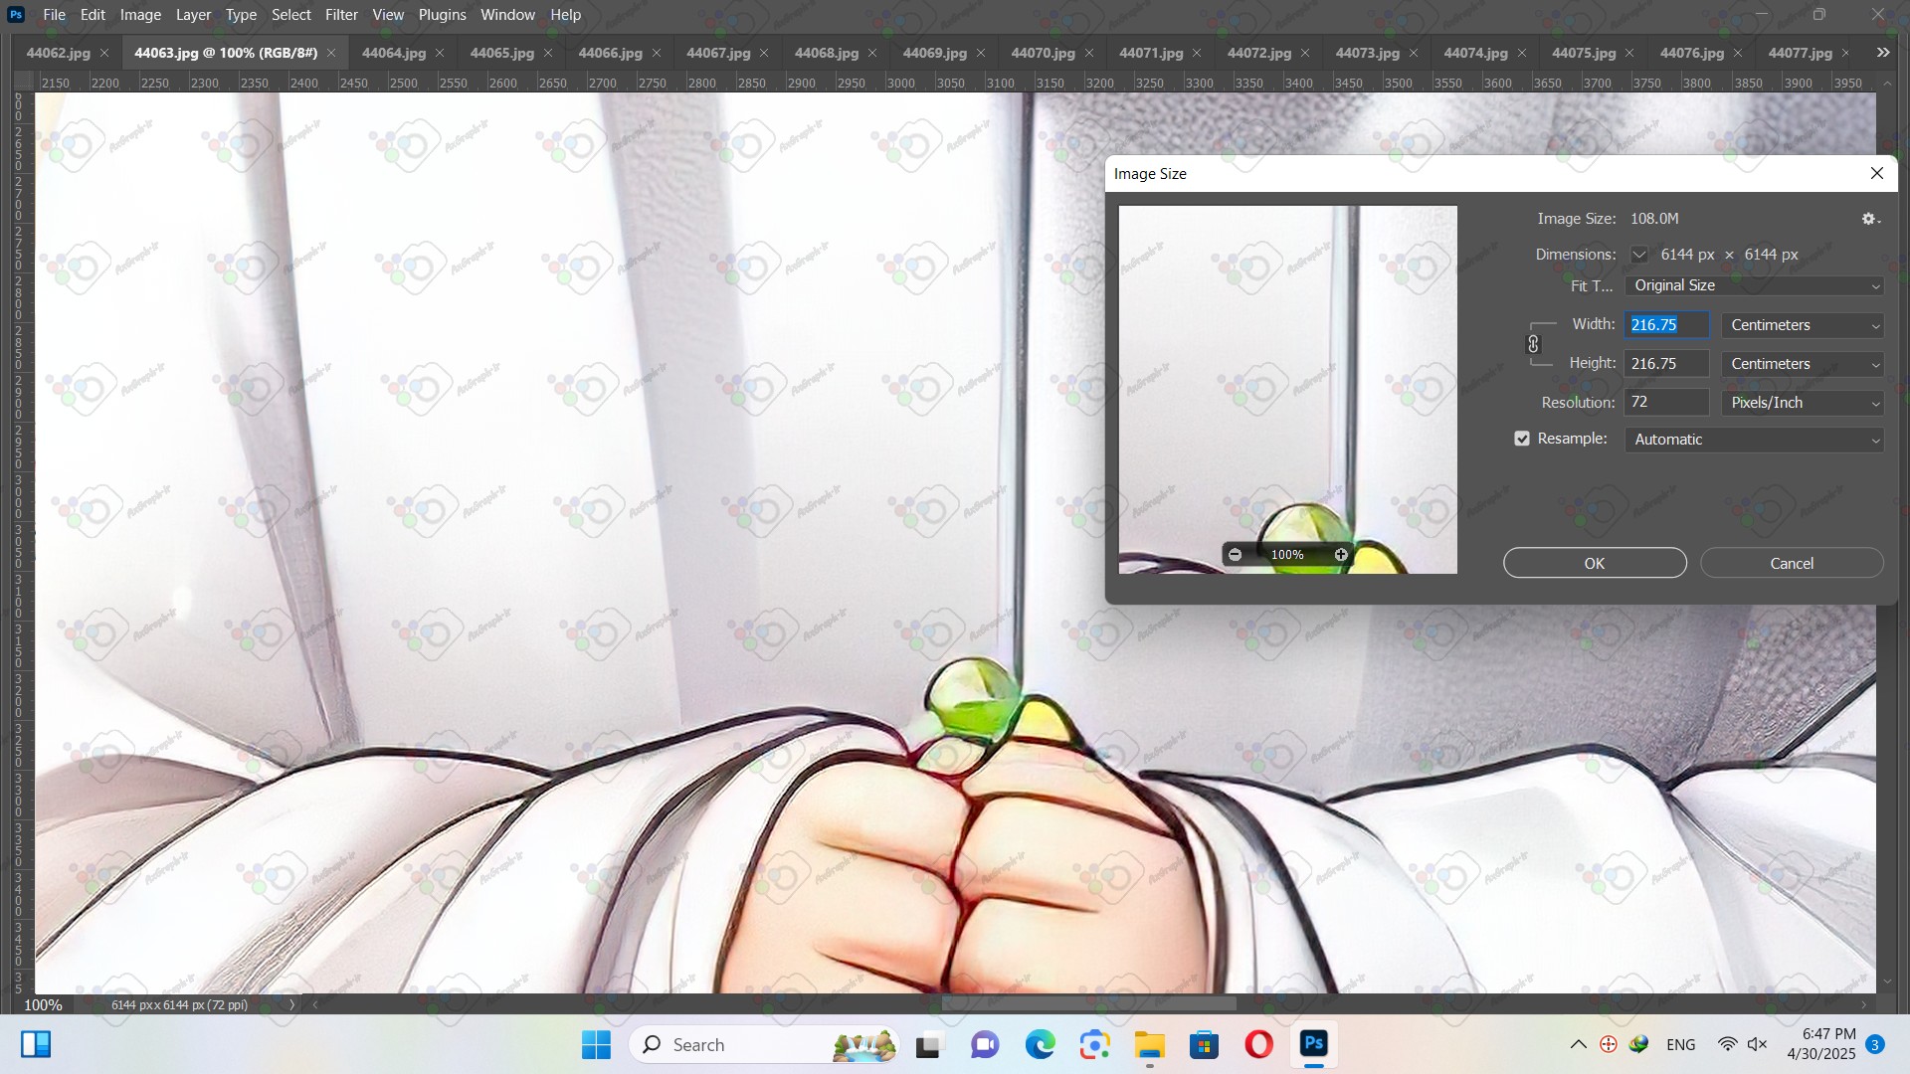Screen dimensions: 1910x1074
Task: Click the Photoshop taskbar icon
Action: [x=1313, y=1044]
